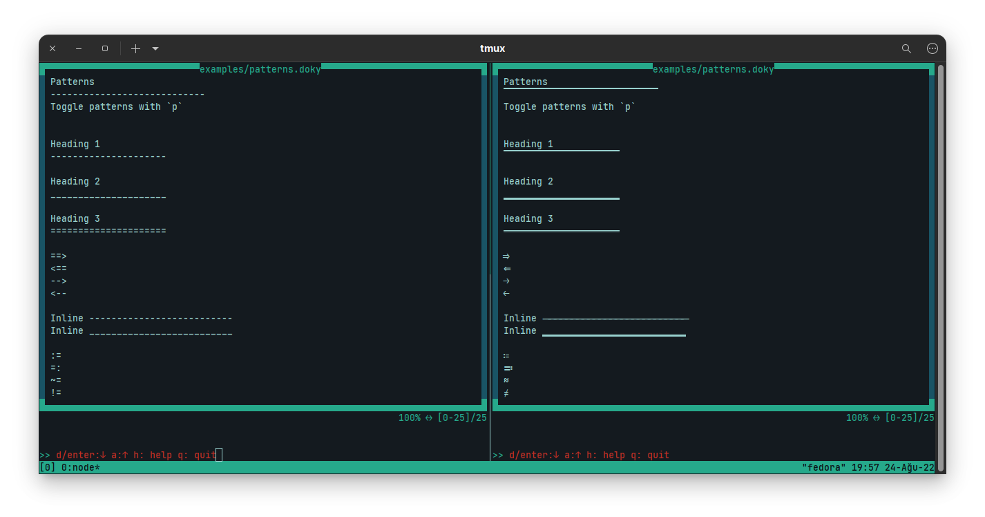Click the ≈ approximately-equal glyph
Image resolution: width=985 pixels, height=517 pixels.
(506, 381)
